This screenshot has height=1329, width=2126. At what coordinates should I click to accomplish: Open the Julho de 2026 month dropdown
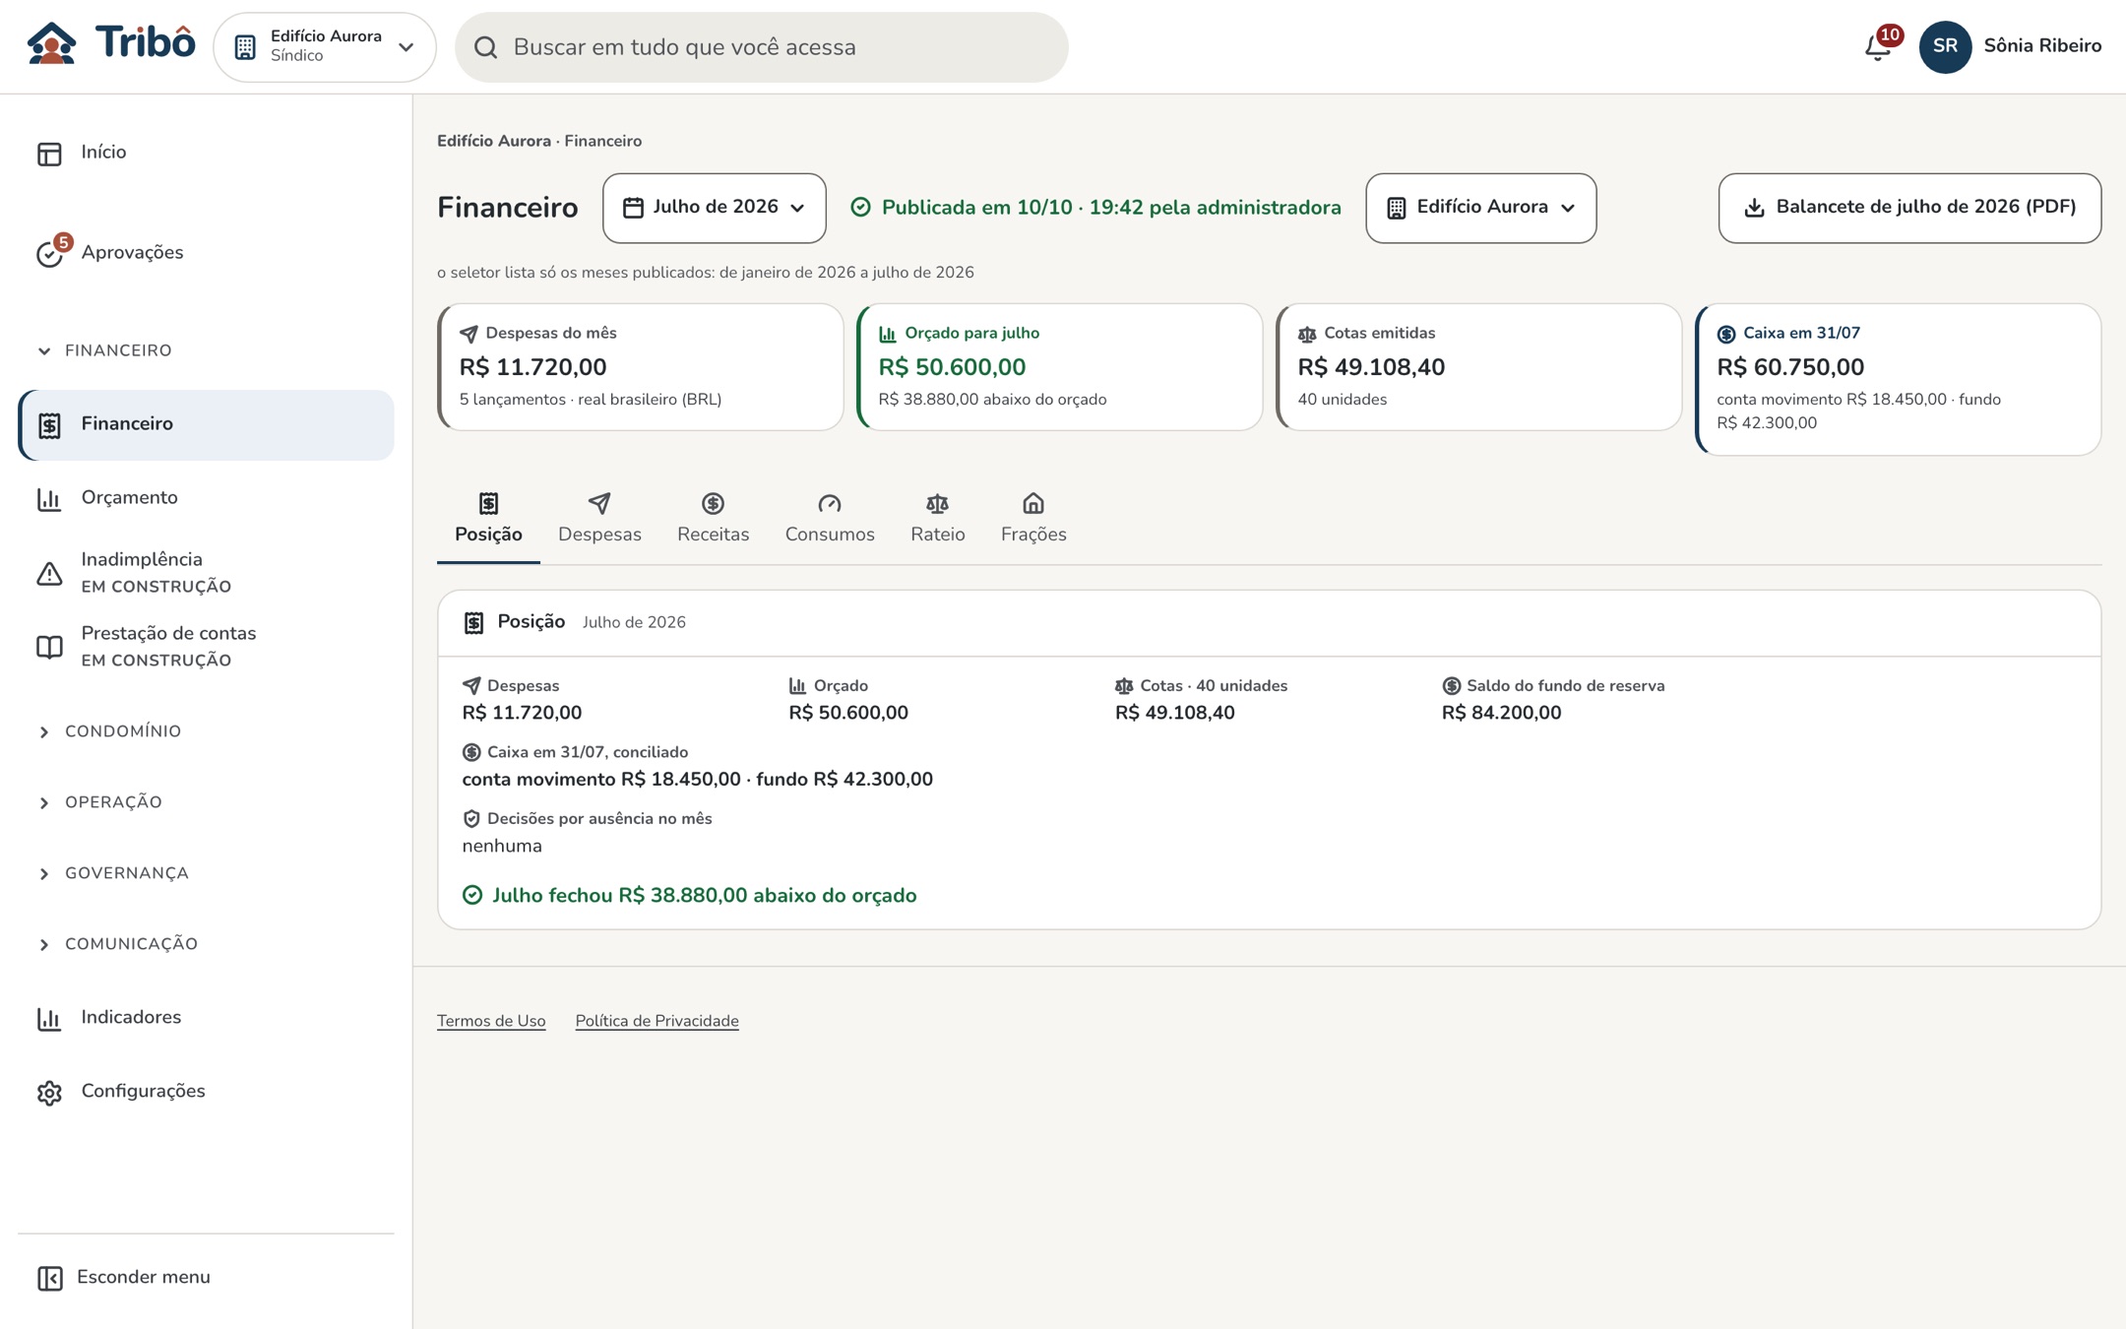click(x=715, y=208)
